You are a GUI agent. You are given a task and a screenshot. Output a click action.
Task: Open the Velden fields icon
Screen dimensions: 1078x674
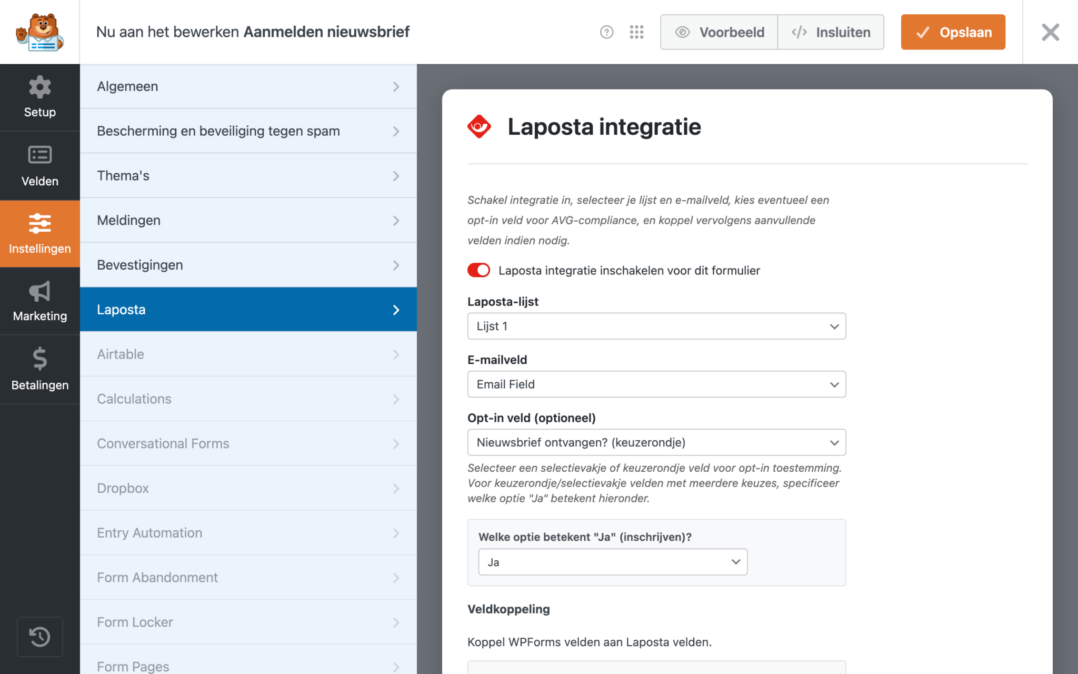coord(40,155)
